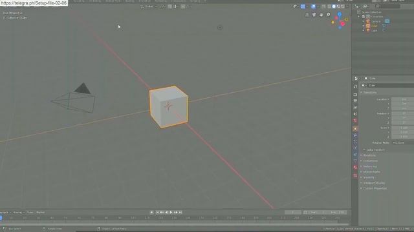The height and width of the screenshot is (232, 414).
Task: Play the animation forward
Action: coord(171,212)
